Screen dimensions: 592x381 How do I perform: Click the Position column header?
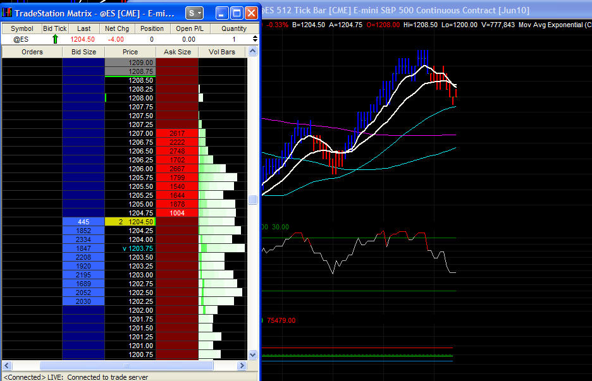(x=152, y=28)
